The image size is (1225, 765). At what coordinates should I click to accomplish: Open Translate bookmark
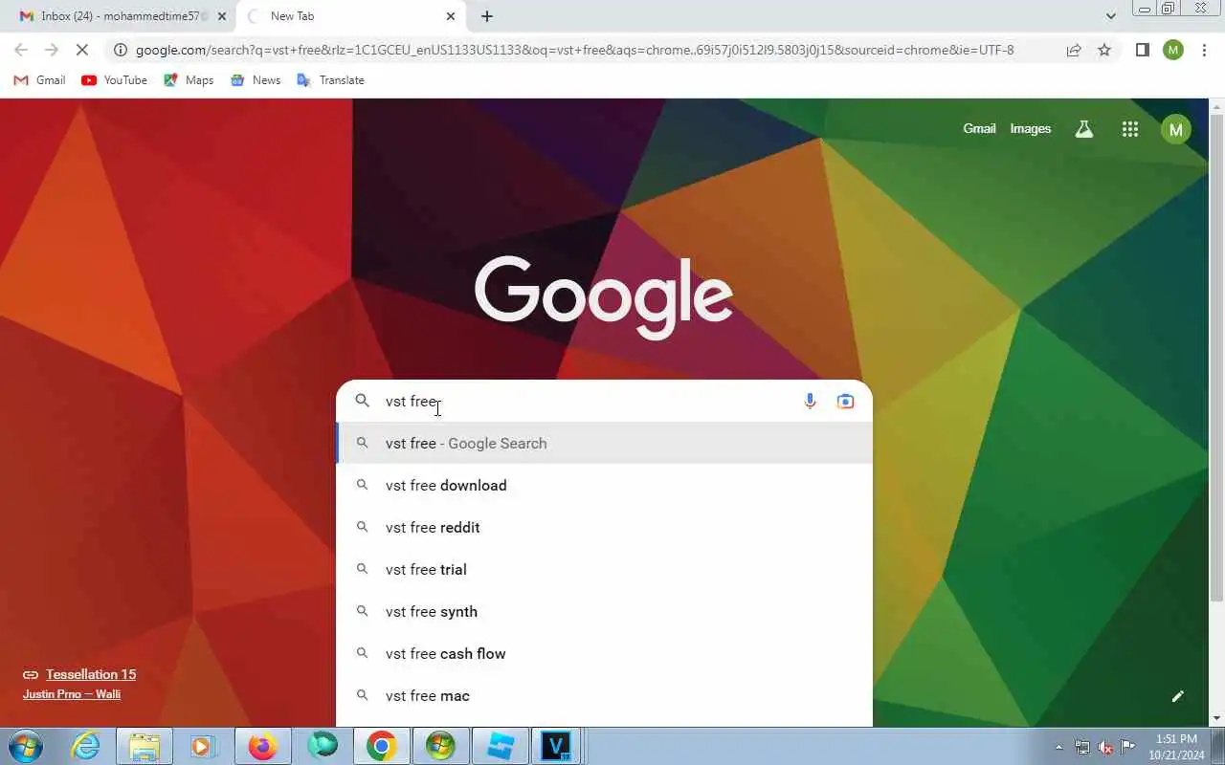(x=330, y=80)
